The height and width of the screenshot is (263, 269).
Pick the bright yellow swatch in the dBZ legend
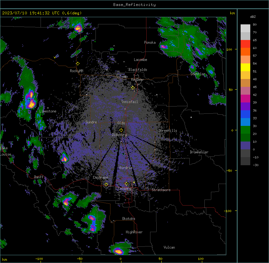(245, 67)
